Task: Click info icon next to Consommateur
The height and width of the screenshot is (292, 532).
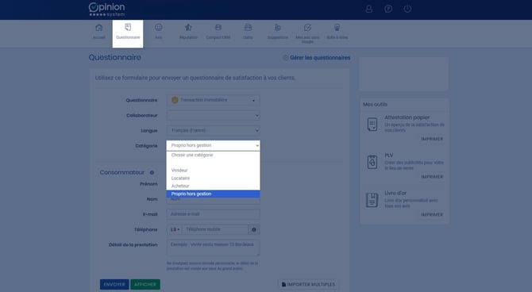Action: point(152,173)
